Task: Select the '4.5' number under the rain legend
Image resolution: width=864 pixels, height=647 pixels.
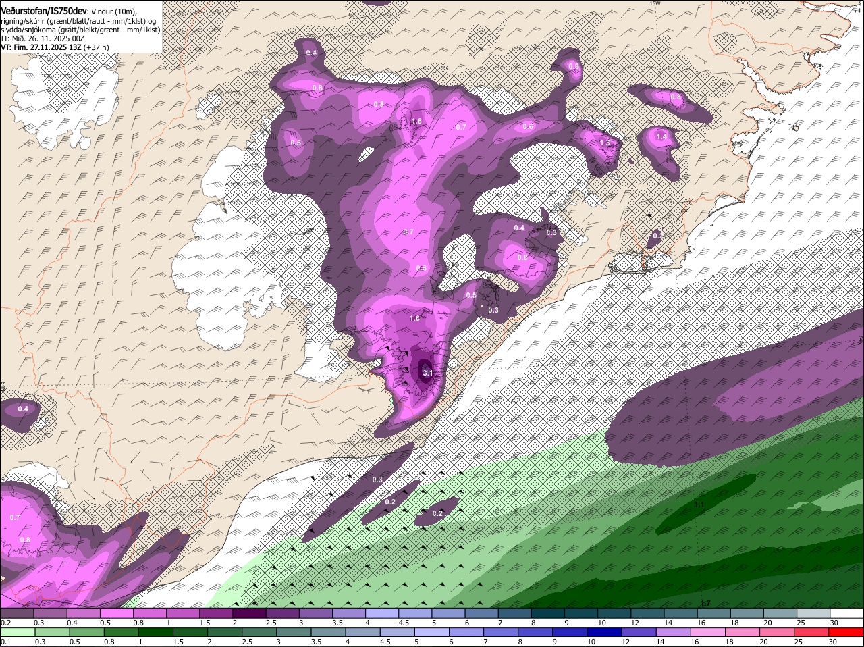Action: [385, 642]
